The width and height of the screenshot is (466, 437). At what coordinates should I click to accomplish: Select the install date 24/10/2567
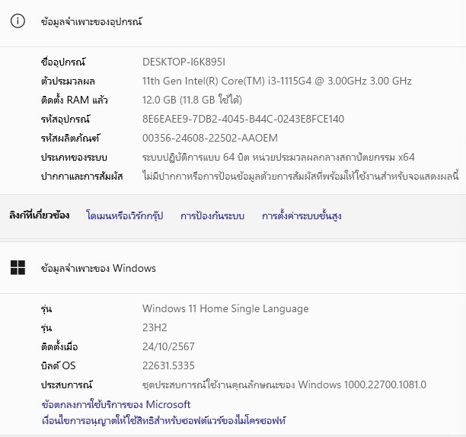168,346
